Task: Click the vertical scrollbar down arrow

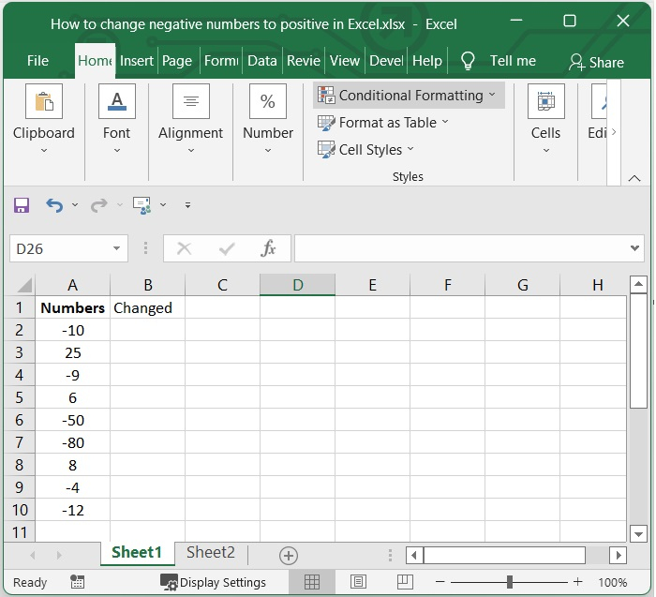Action: tap(638, 534)
